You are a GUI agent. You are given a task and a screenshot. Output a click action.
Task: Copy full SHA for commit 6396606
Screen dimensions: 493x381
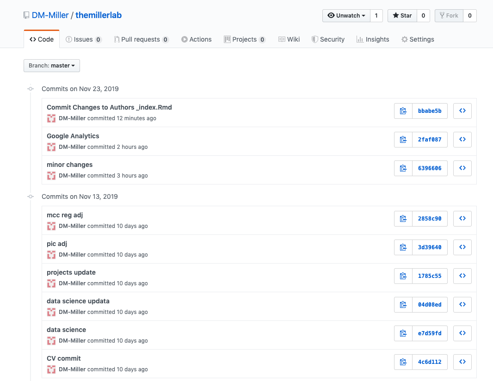tap(403, 168)
